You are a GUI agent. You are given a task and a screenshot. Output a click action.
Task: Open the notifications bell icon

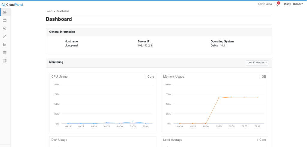click(278, 4)
